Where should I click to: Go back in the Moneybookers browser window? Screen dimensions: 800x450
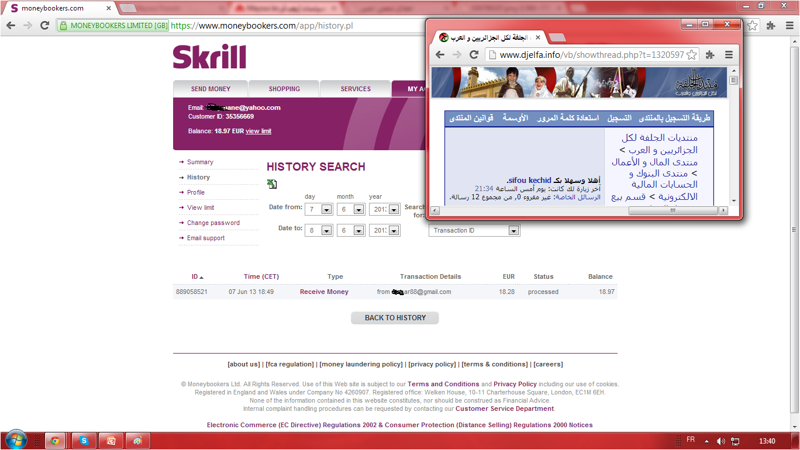11,26
